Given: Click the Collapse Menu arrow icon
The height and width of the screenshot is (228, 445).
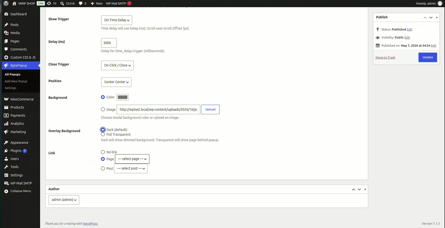Looking at the screenshot, I should pos(6,191).
